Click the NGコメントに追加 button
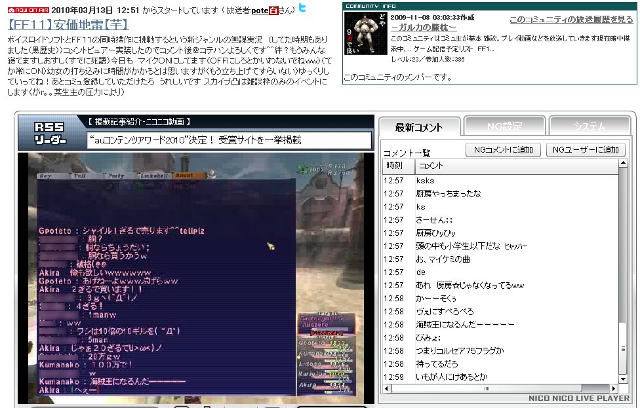Image resolution: width=640 pixels, height=408 pixels. point(503,149)
